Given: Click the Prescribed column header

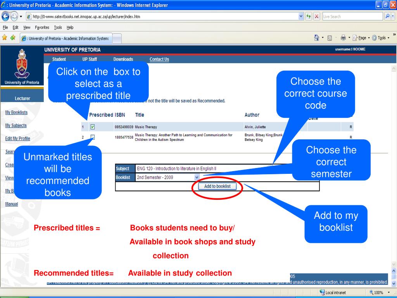Looking at the screenshot, I should coord(101,115).
